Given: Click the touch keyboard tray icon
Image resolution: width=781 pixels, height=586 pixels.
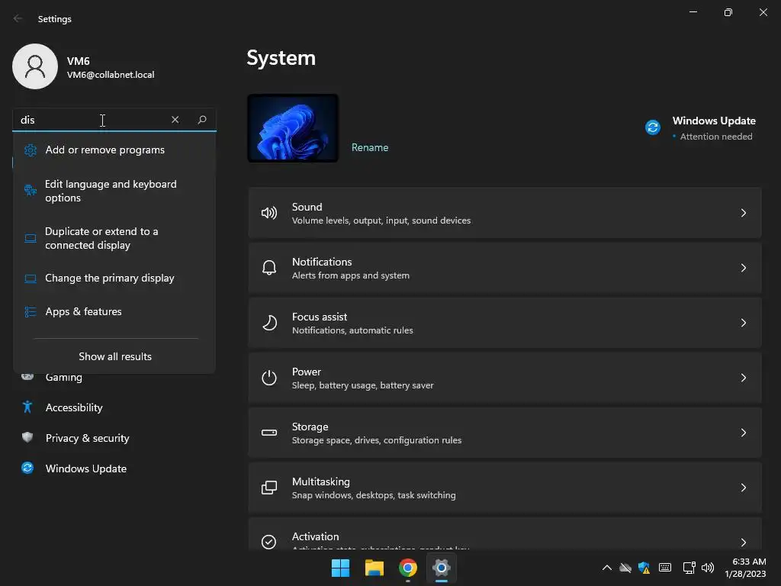Looking at the screenshot, I should (x=665, y=568).
